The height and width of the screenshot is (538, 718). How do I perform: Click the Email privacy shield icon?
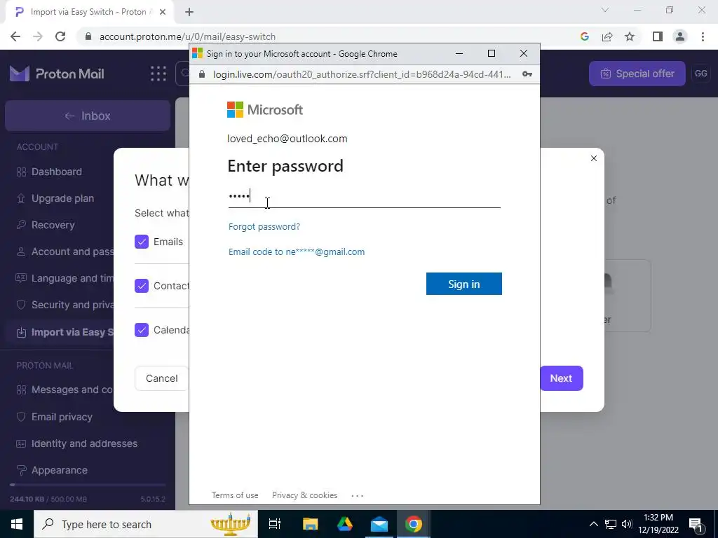click(x=21, y=417)
